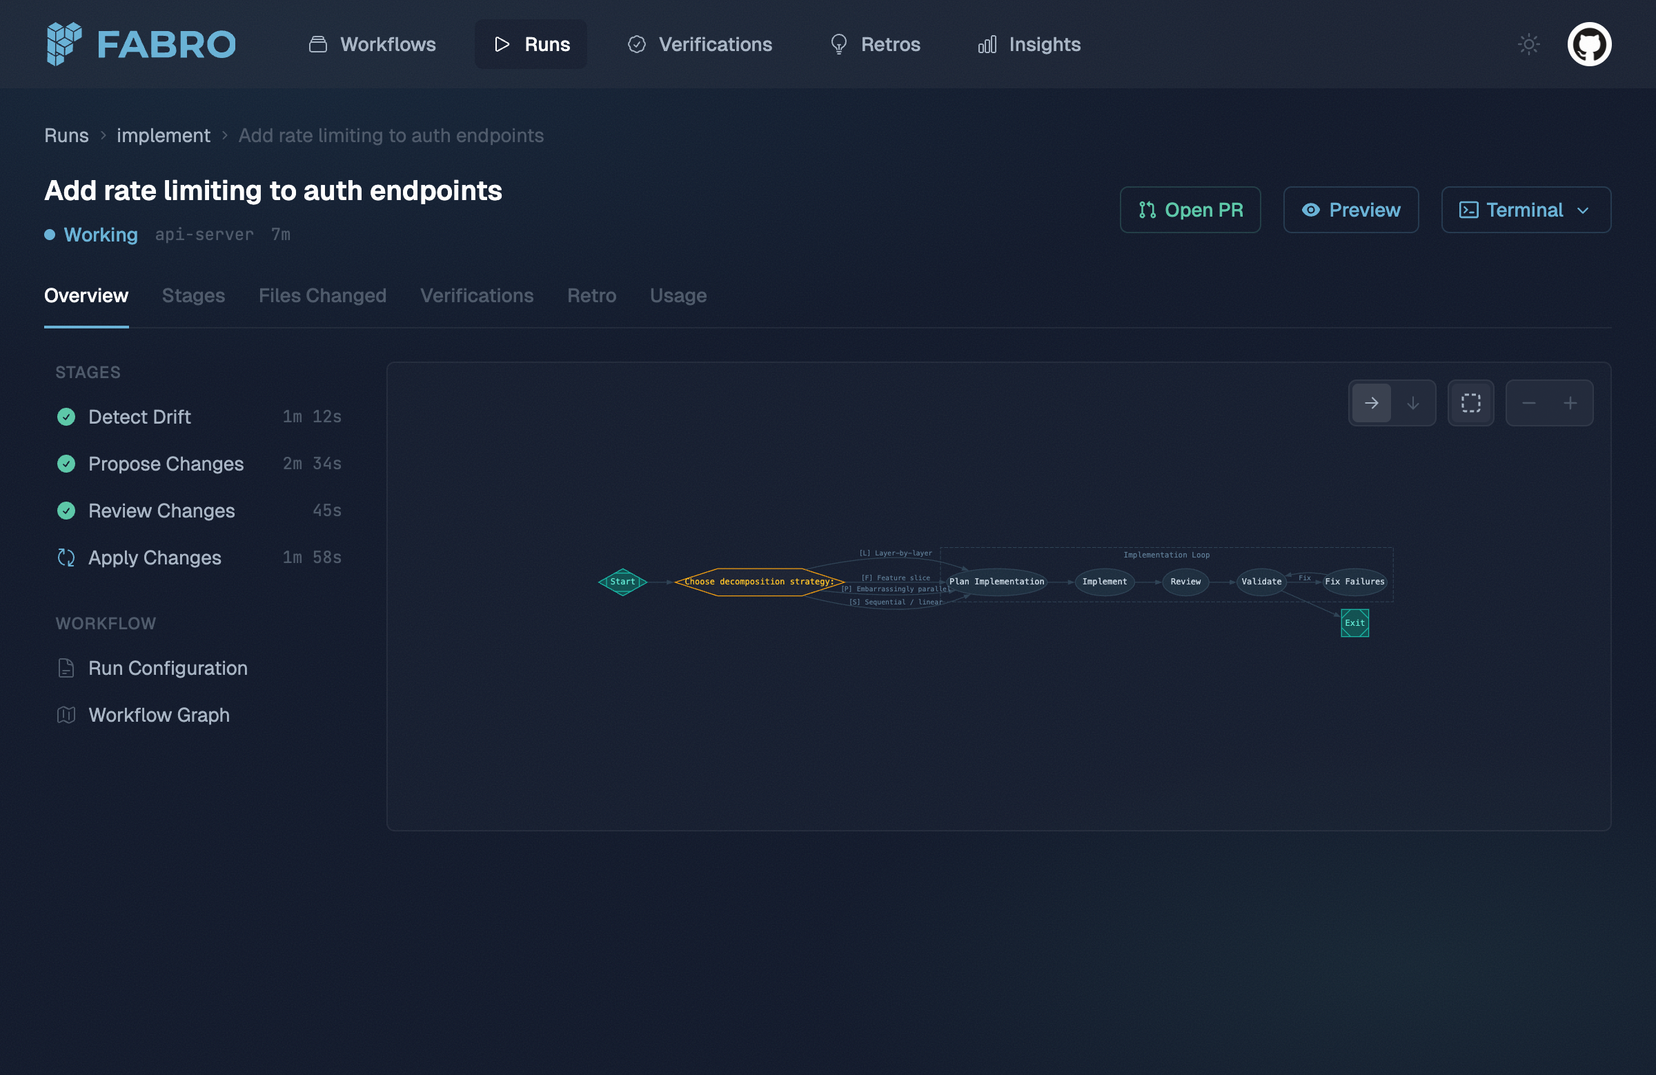Click the Detect Drift completed checkmark
The image size is (1656, 1075).
click(x=66, y=416)
